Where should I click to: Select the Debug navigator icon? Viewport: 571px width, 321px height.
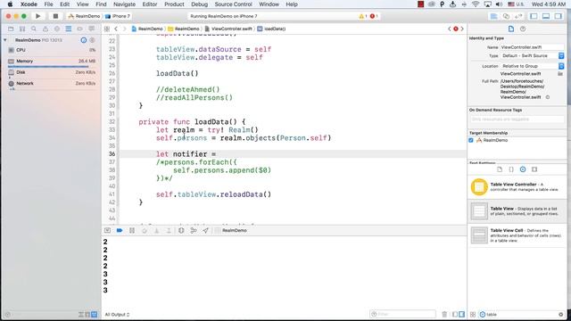point(69,29)
